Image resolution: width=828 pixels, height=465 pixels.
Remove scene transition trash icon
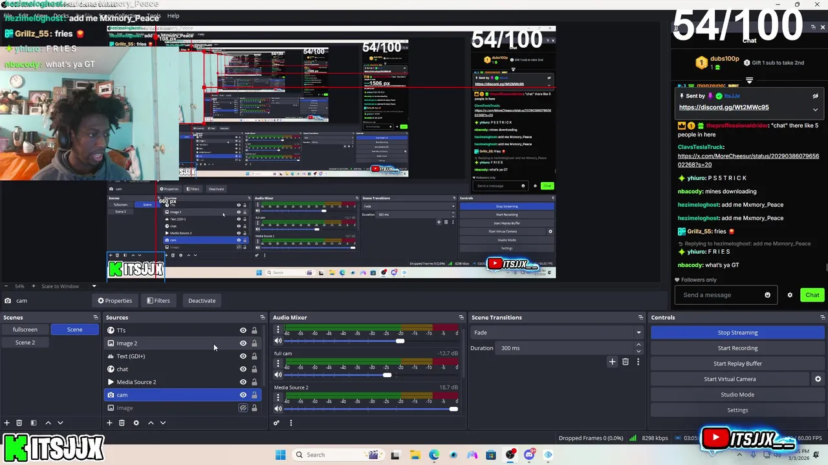[x=625, y=362]
